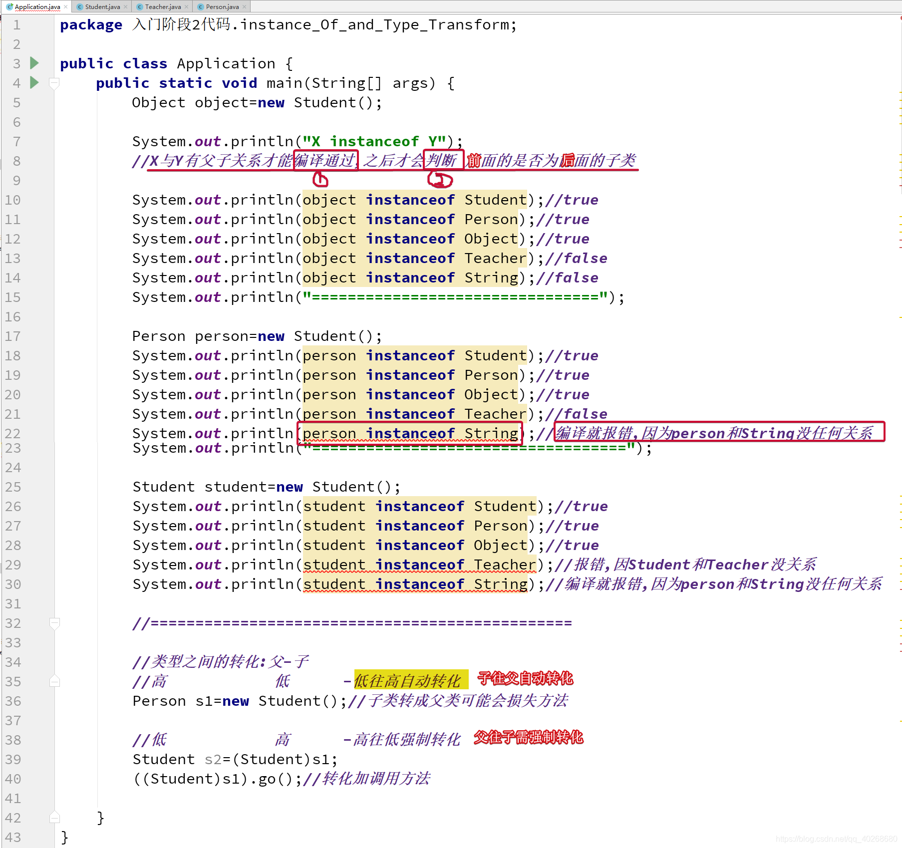Collapse fold end marker at line 42
The width and height of the screenshot is (902, 848).
coord(54,818)
